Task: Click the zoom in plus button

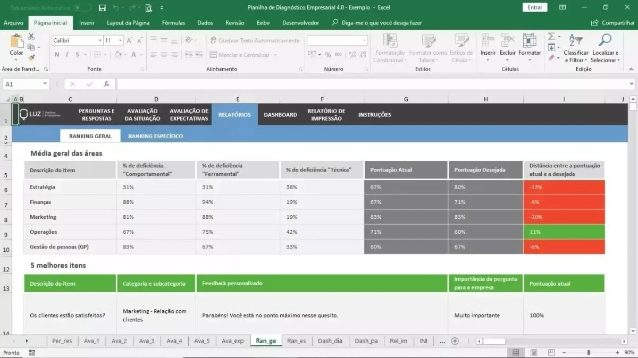Action: coord(616,353)
